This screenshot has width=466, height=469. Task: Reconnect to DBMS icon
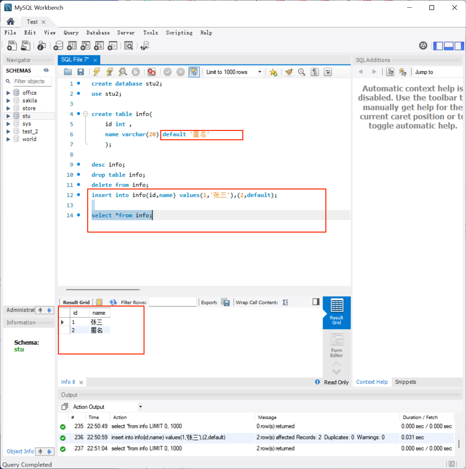tap(145, 46)
